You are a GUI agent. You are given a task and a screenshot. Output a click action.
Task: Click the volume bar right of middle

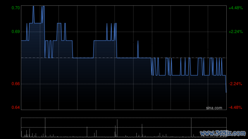tap(142, 131)
